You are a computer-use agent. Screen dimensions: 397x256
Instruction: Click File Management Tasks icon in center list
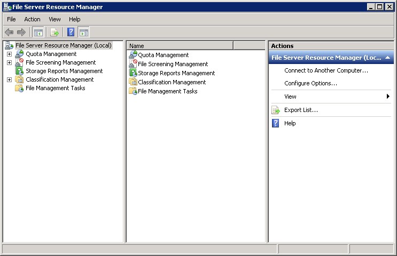[133, 91]
